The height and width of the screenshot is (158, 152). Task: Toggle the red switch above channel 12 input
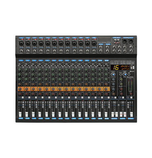[x=95, y=39]
